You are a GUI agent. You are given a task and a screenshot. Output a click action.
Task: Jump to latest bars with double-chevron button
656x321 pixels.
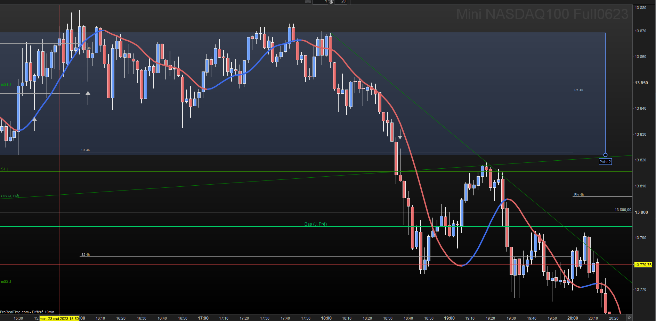tap(629, 318)
